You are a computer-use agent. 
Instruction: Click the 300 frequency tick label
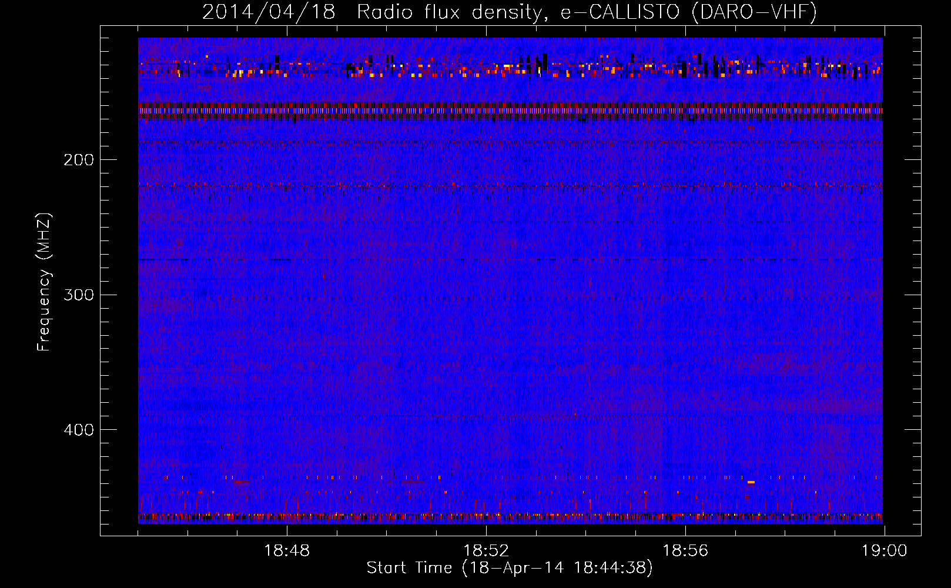pos(79,295)
